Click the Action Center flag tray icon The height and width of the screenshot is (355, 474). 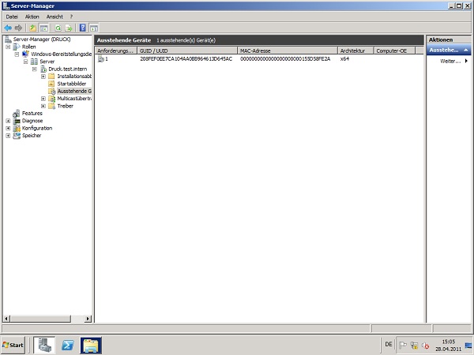pyautogui.click(x=402, y=345)
